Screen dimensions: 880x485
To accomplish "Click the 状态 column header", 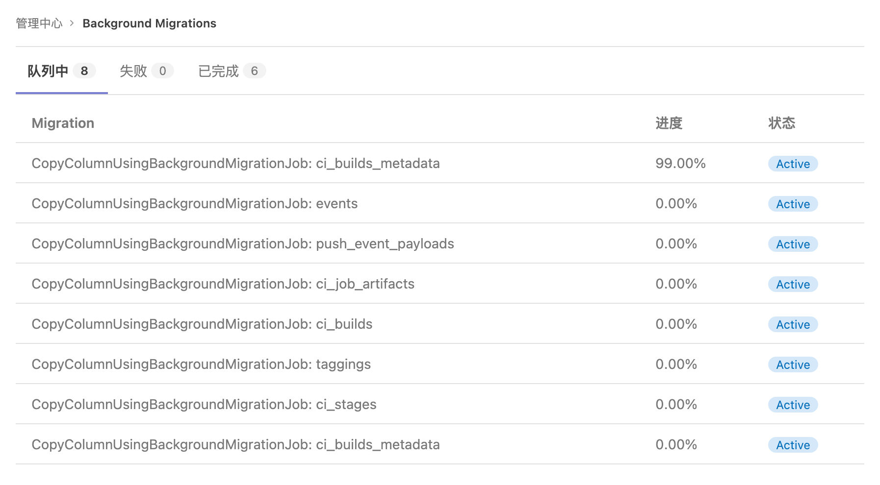I will coord(781,123).
